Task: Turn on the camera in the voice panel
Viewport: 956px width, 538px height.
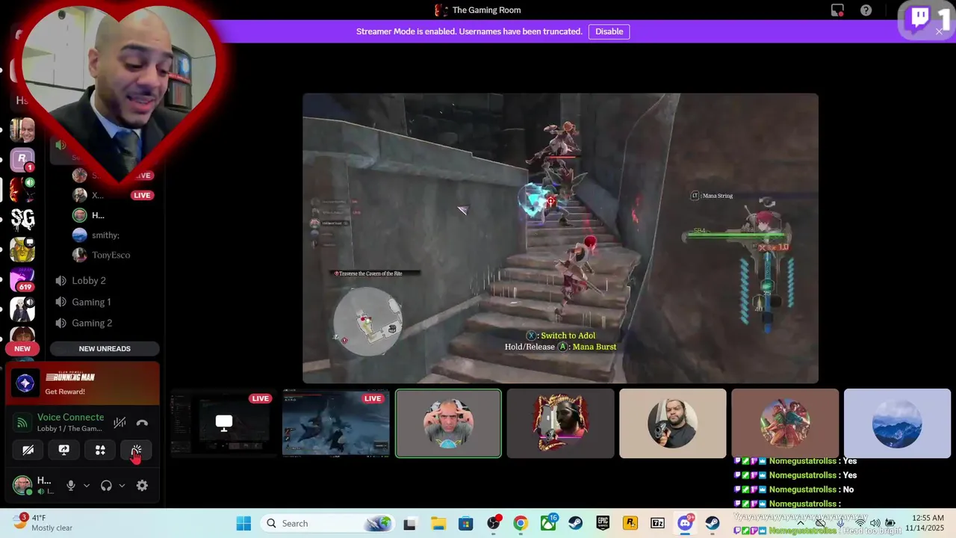Action: [28, 450]
